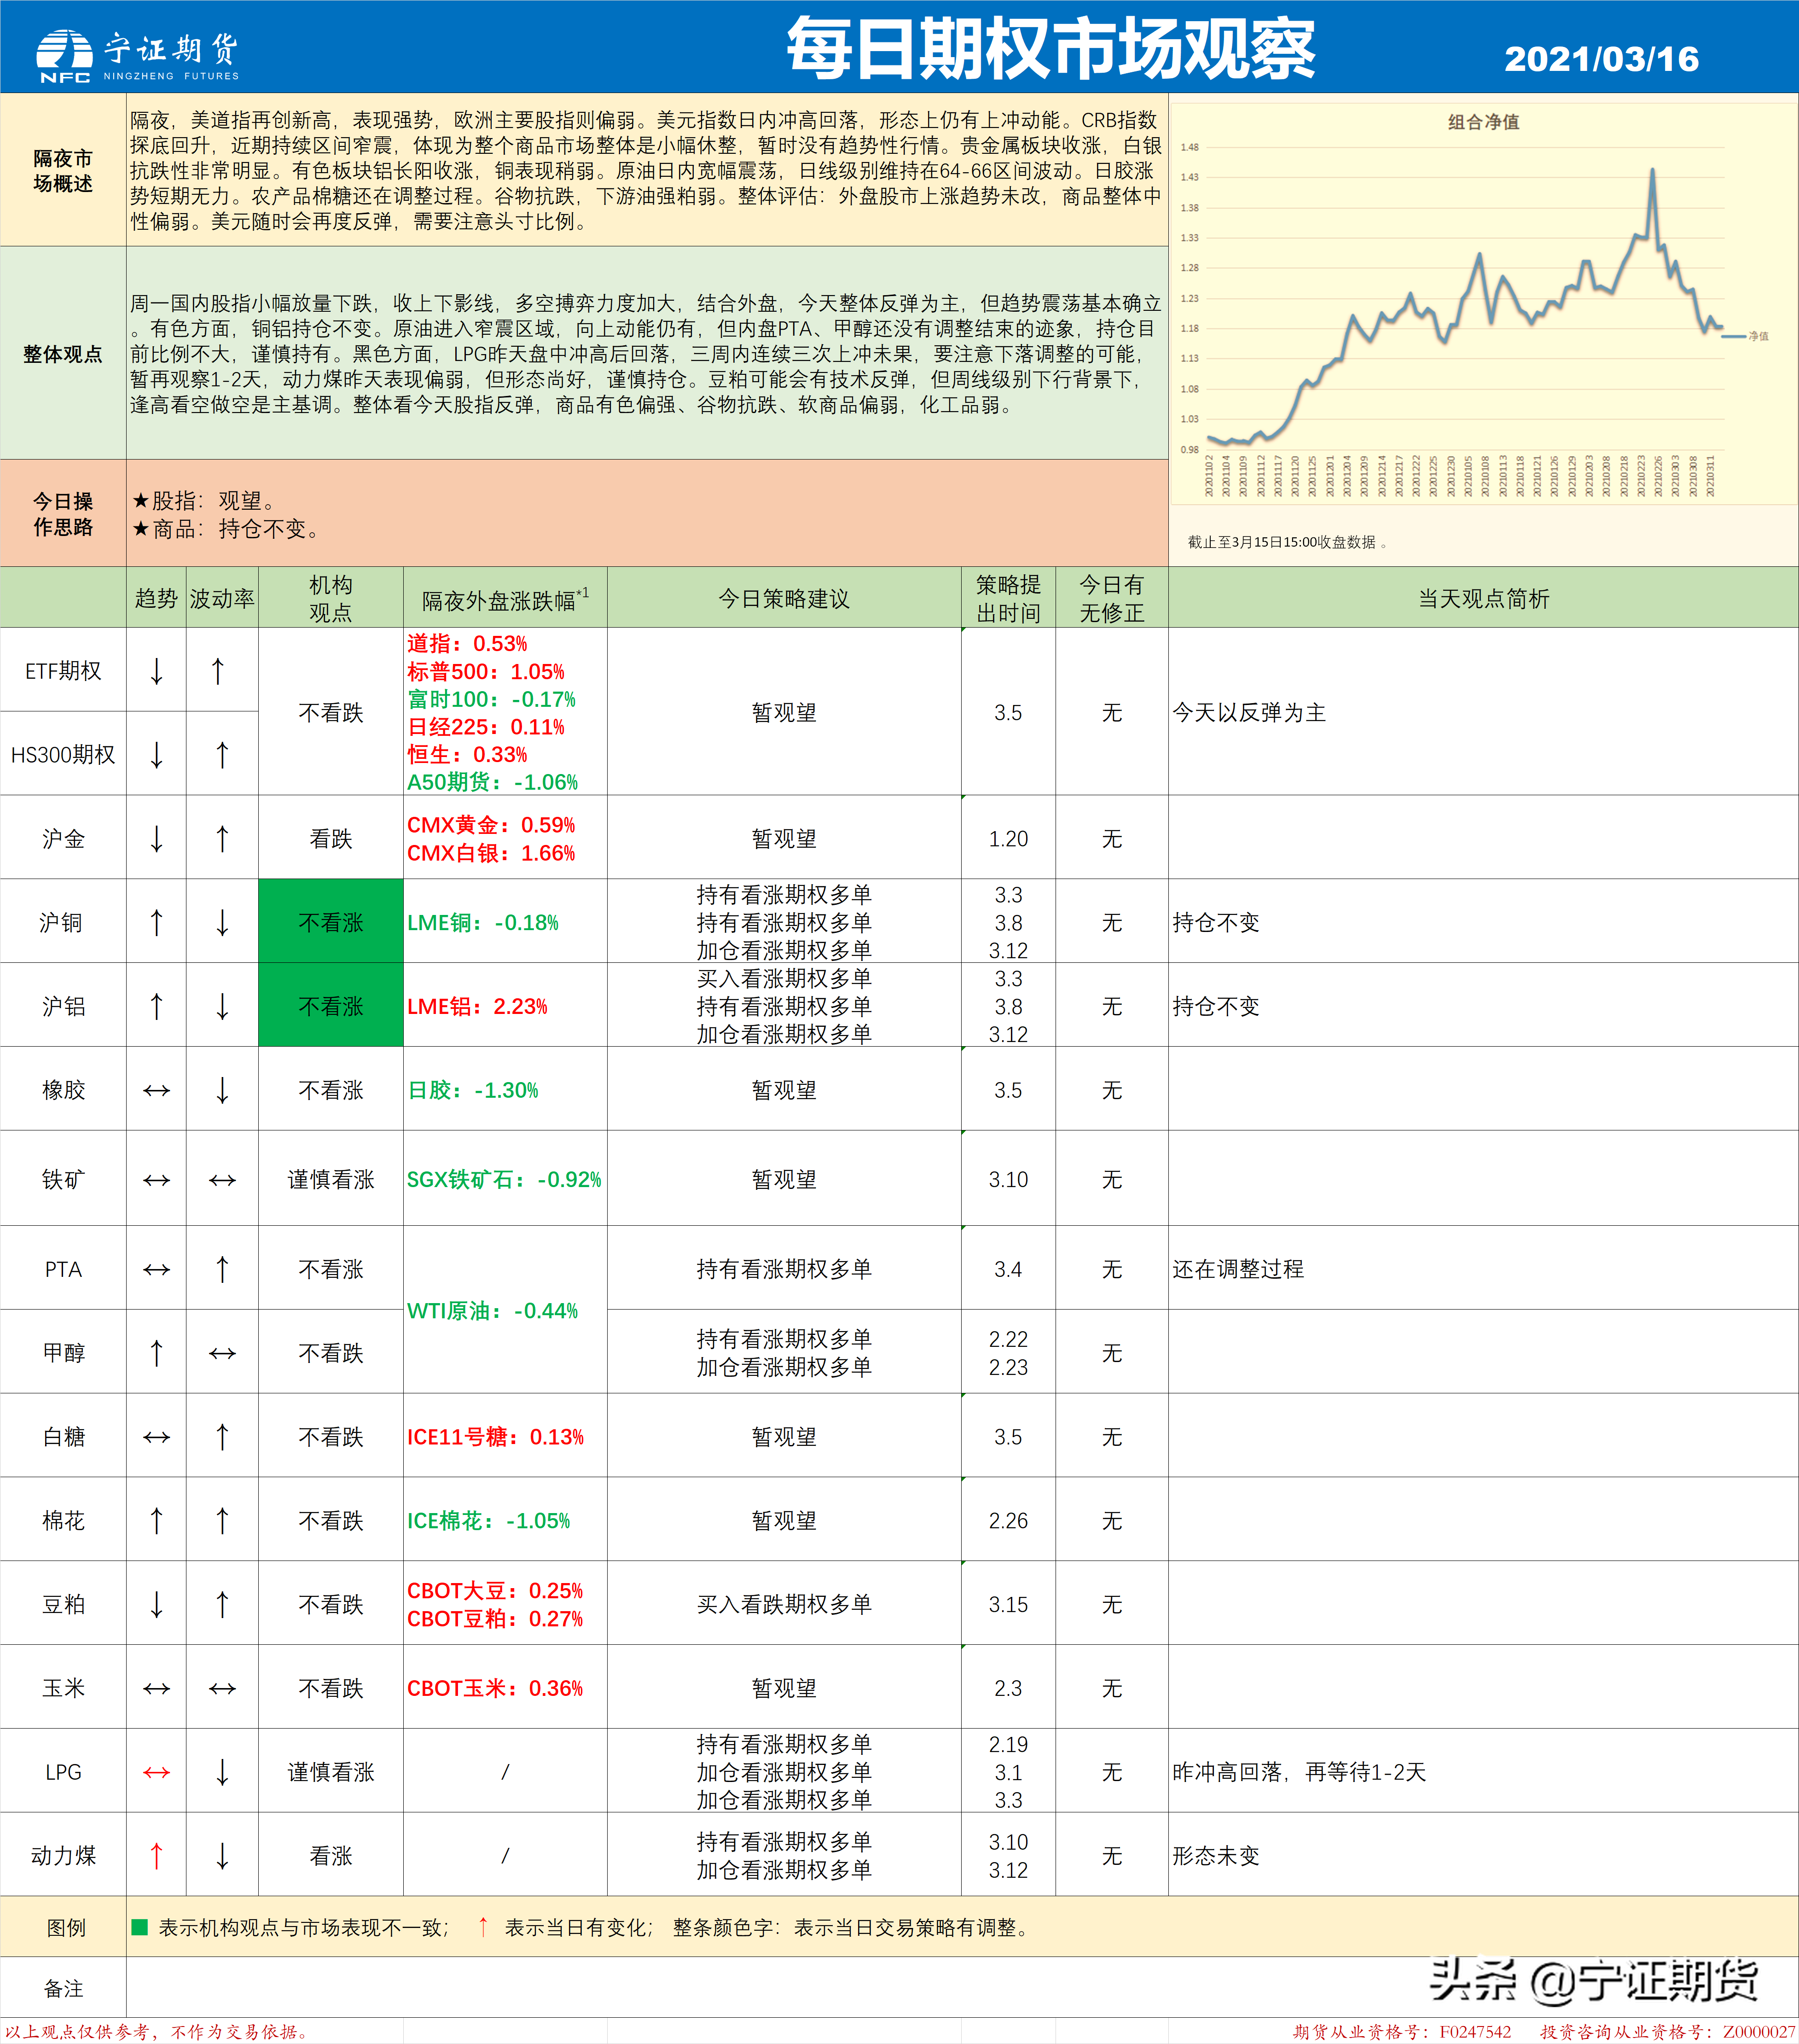Image resolution: width=1799 pixels, height=2044 pixels.
Task: Click the red horizontal arrow in LPG row
Action: point(156,1772)
